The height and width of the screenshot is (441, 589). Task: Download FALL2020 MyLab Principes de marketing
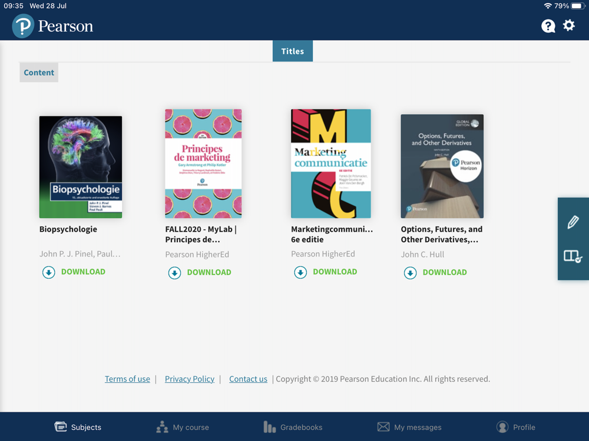pos(209,273)
